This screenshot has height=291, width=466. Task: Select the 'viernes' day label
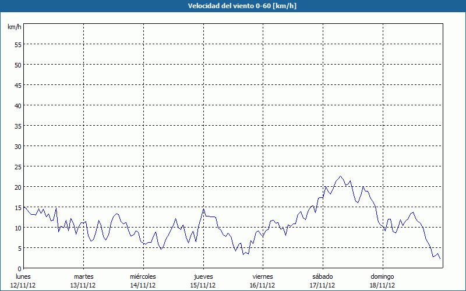[x=263, y=276]
